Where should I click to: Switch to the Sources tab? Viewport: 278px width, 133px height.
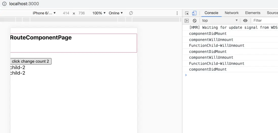pyautogui.click(x=272, y=13)
